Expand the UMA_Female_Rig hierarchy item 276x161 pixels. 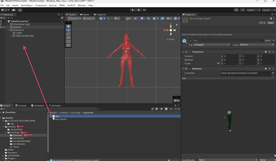(x=11, y=36)
